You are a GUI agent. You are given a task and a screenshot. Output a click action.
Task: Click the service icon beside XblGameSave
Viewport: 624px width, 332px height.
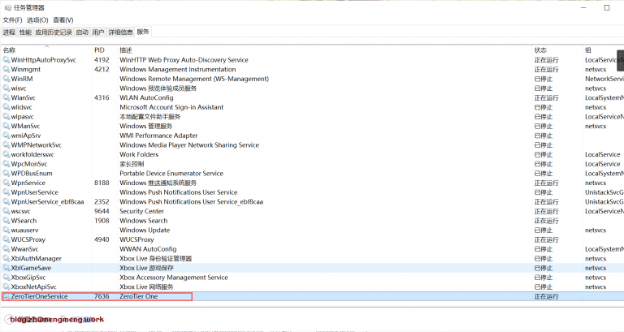pos(6,268)
